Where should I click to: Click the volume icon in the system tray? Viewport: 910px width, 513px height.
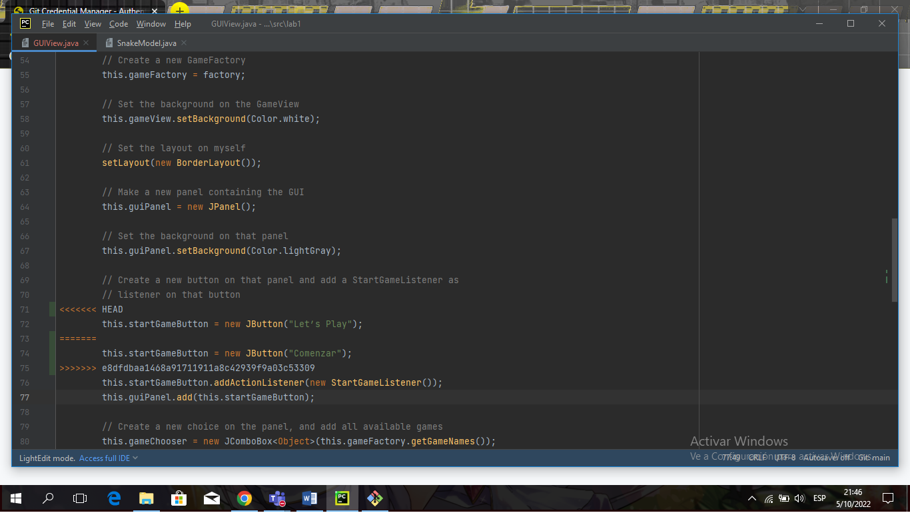click(799, 498)
